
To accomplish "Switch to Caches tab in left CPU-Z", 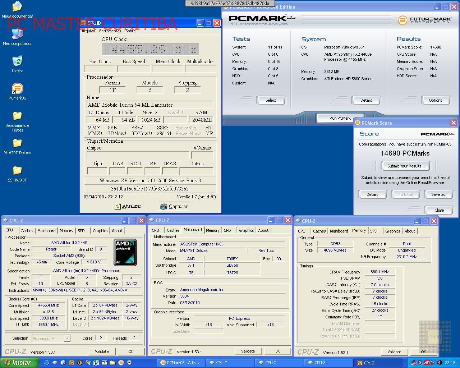I will (27, 231).
